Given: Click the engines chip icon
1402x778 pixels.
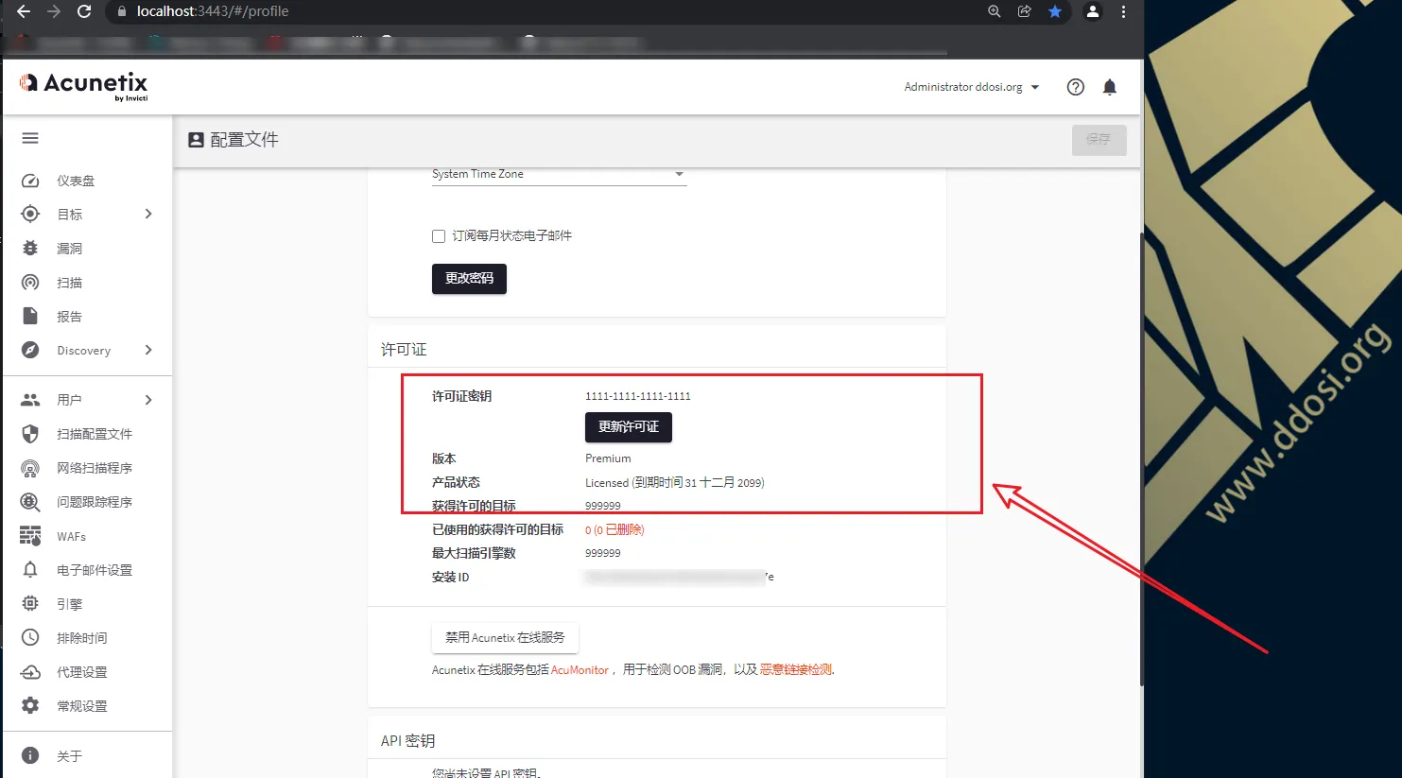Looking at the screenshot, I should [x=30, y=603].
